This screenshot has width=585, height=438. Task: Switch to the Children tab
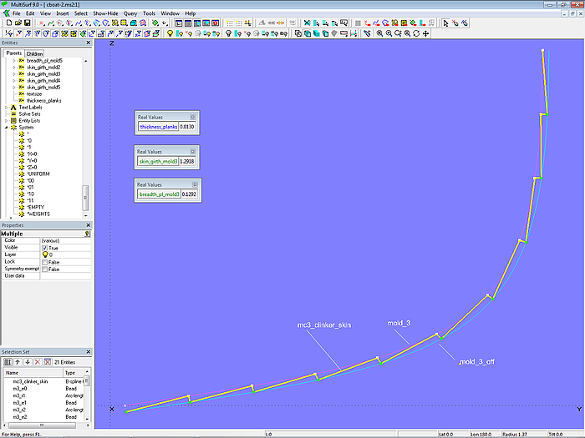point(35,53)
